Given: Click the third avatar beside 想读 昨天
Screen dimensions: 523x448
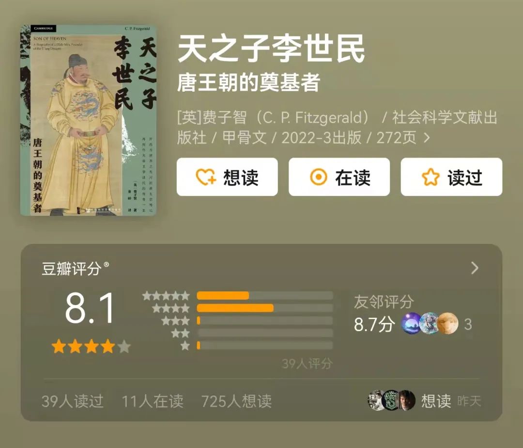Looking at the screenshot, I should 407,400.
